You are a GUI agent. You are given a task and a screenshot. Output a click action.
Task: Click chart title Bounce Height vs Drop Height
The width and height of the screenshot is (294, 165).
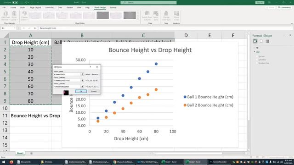pyautogui.click(x=150, y=50)
